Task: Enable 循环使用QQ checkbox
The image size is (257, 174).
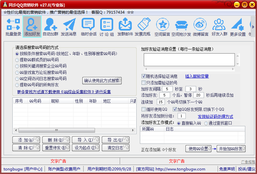Action: point(144,109)
